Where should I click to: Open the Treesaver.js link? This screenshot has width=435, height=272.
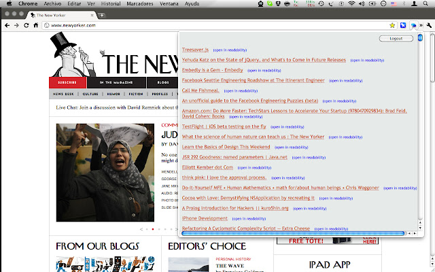(195, 50)
